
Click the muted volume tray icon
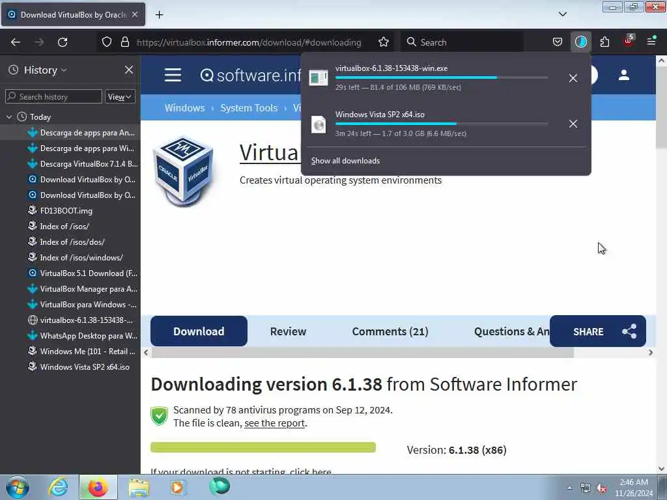[x=601, y=488]
